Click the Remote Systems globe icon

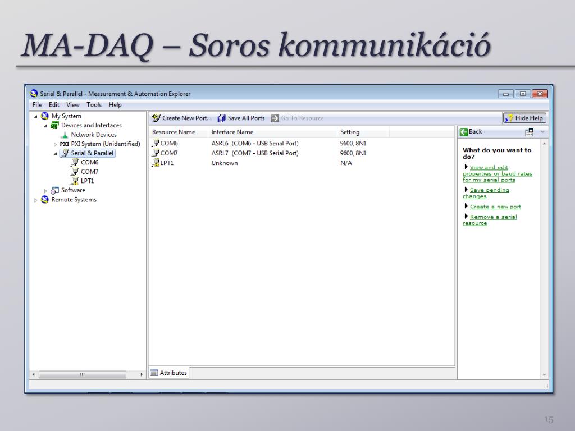pos(45,200)
